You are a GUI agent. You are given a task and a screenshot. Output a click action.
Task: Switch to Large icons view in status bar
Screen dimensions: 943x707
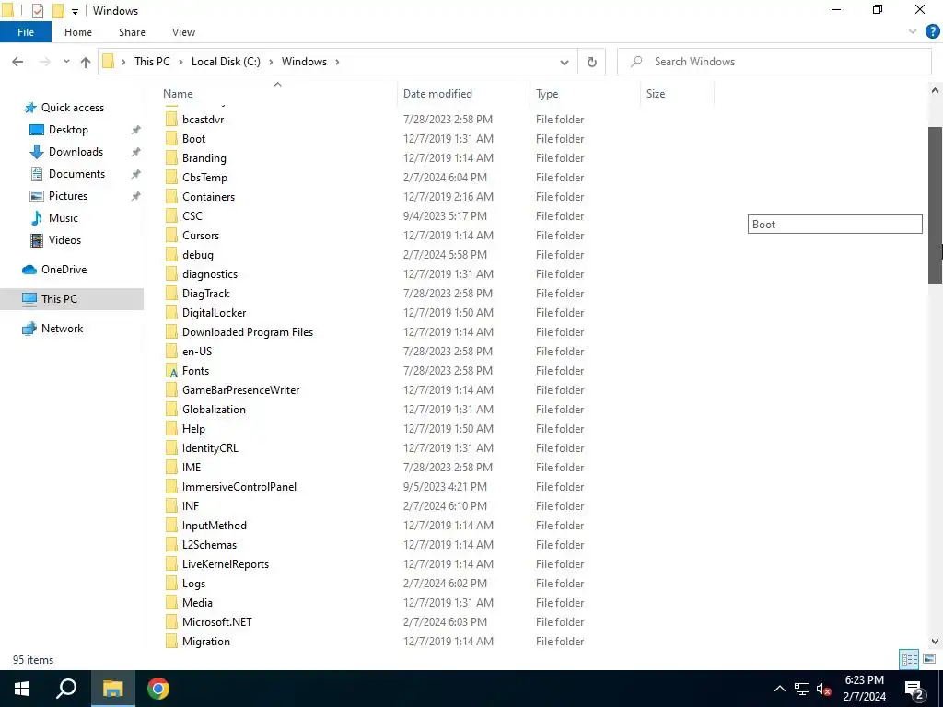(929, 659)
